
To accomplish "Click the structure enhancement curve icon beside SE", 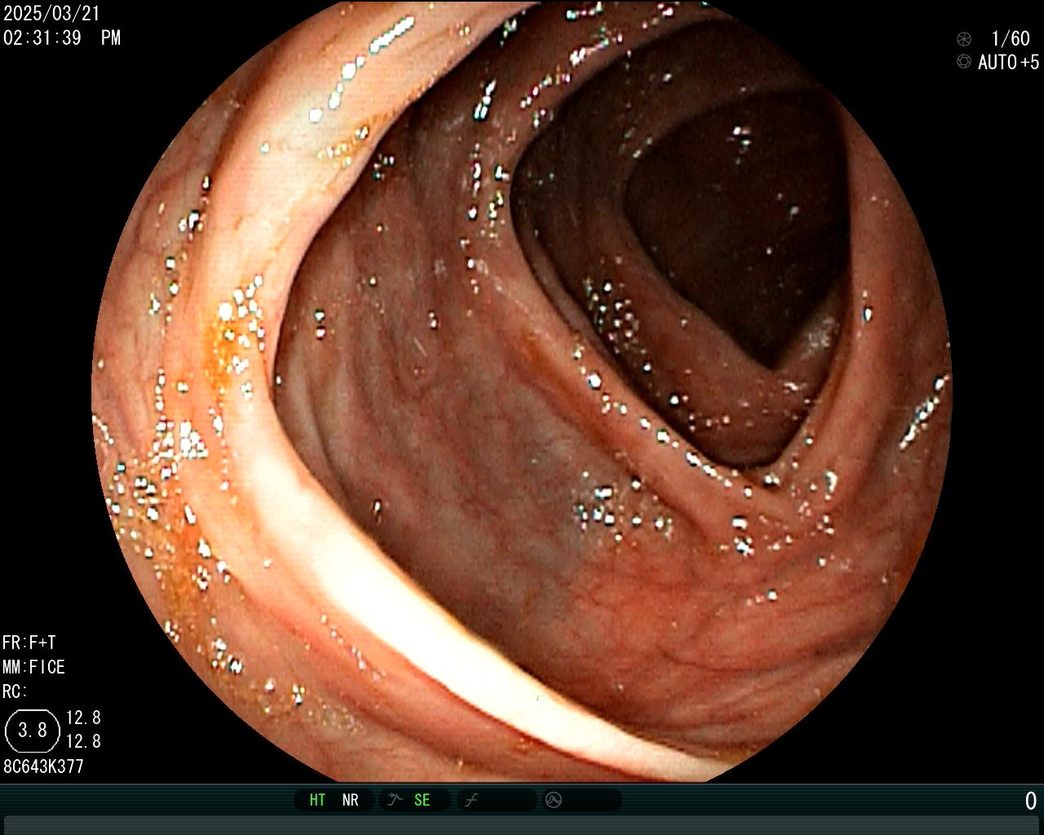I will 396,800.
